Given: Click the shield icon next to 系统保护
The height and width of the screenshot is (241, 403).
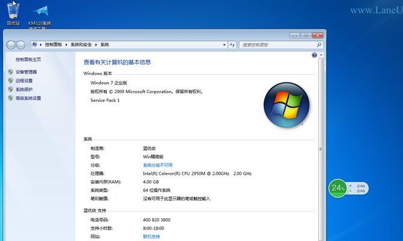Looking at the screenshot, I should [10, 90].
